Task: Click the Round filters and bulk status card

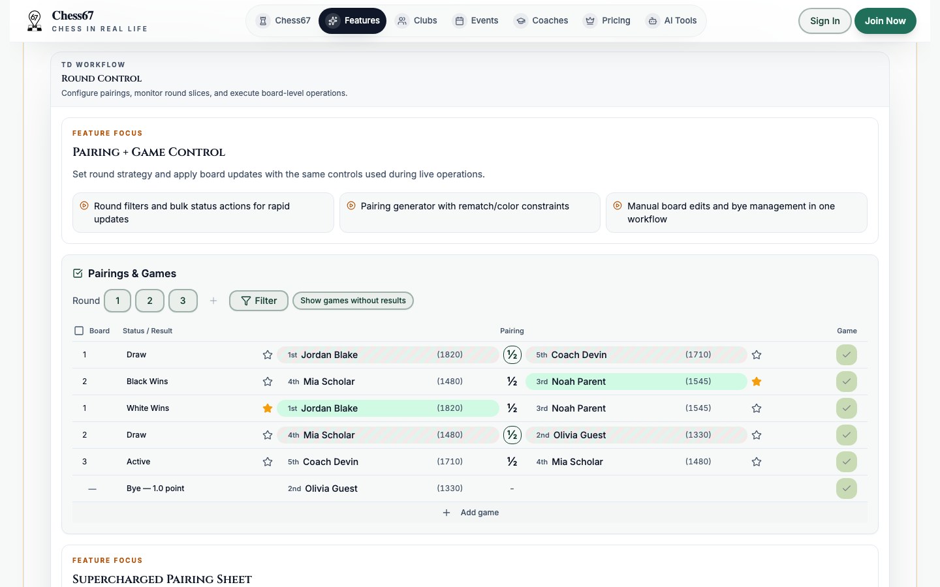Action: [203, 213]
